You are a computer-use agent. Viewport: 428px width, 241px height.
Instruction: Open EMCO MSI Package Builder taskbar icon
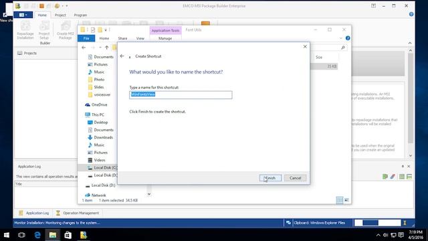tap(83, 235)
